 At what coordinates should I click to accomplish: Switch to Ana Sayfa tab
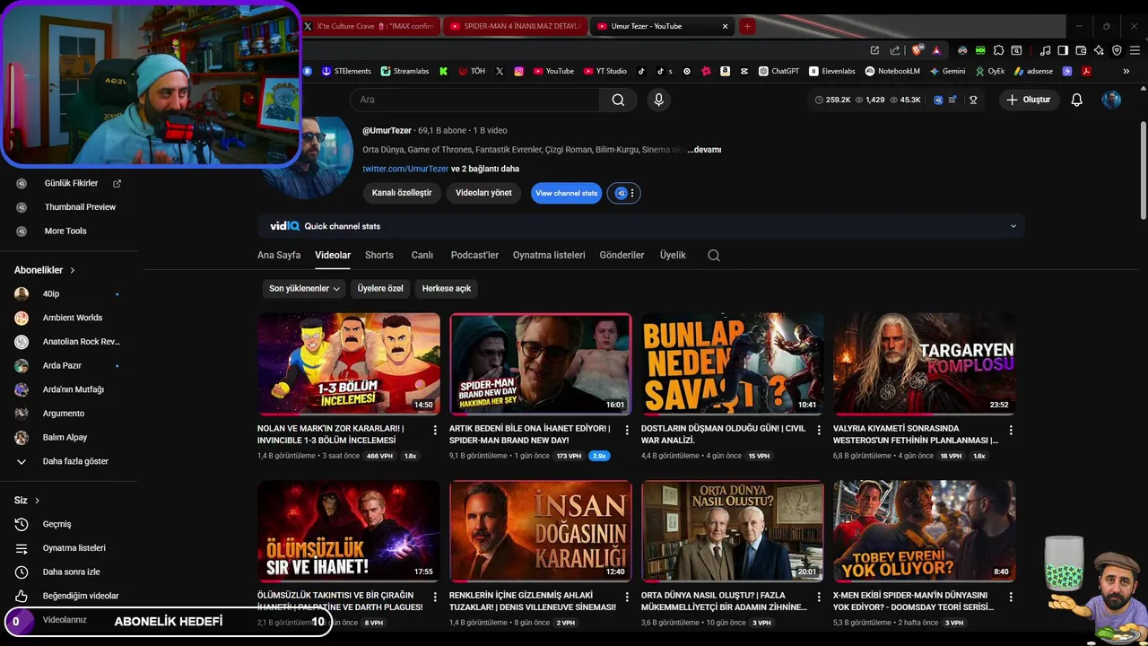click(279, 255)
